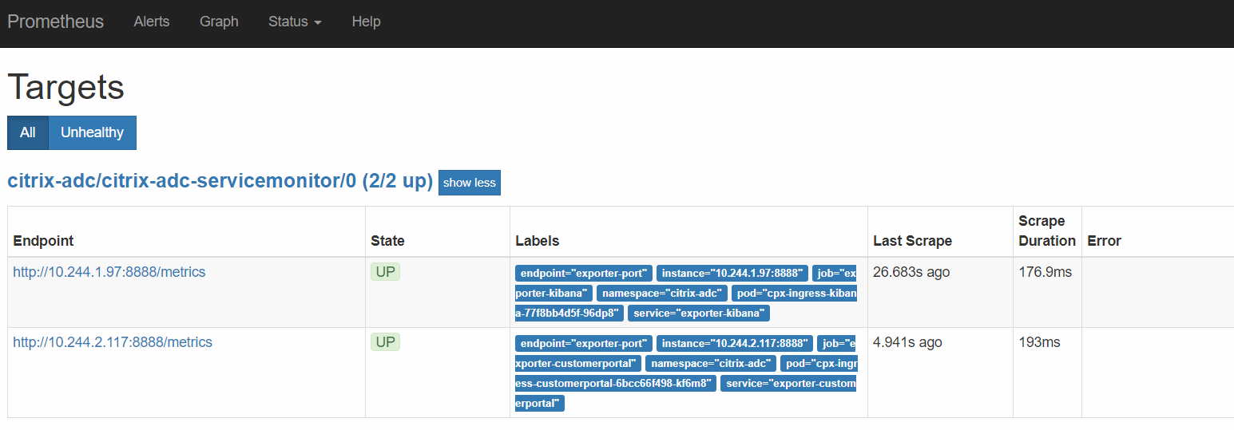This screenshot has height=430, width=1234.
Task: Expand the Status dropdown menu
Action: [x=295, y=22]
